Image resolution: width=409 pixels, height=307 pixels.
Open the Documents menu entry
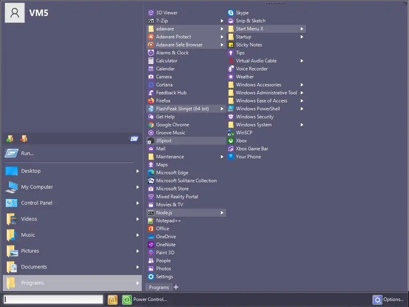tap(72, 267)
